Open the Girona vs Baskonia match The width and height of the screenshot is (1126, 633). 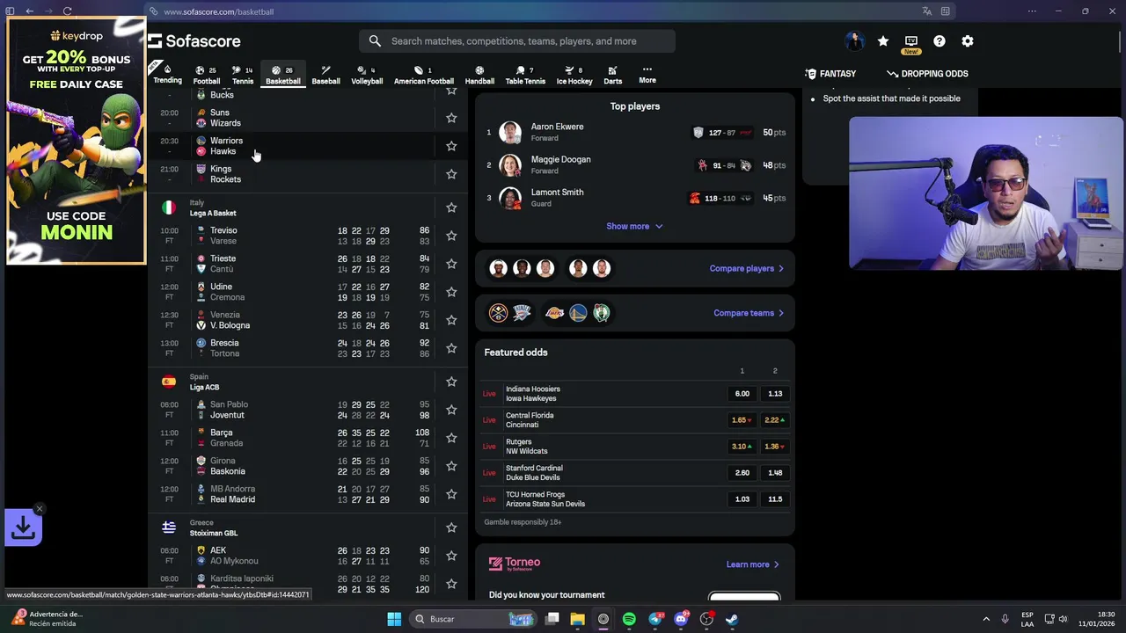[308, 466]
